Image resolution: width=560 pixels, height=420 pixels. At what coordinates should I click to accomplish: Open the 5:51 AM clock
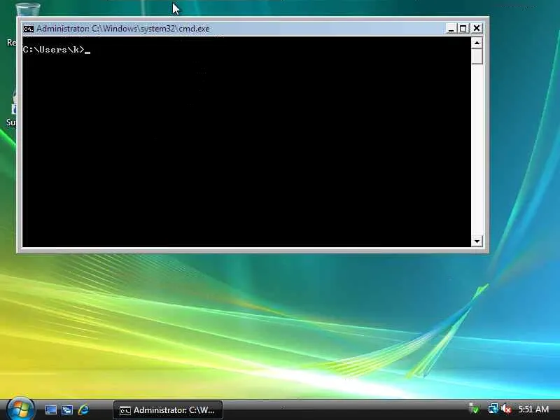(x=533, y=409)
